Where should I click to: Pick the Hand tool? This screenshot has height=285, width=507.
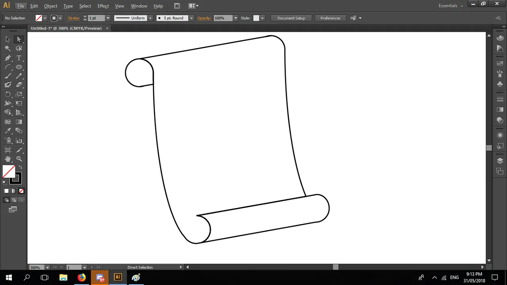[x=8, y=159]
